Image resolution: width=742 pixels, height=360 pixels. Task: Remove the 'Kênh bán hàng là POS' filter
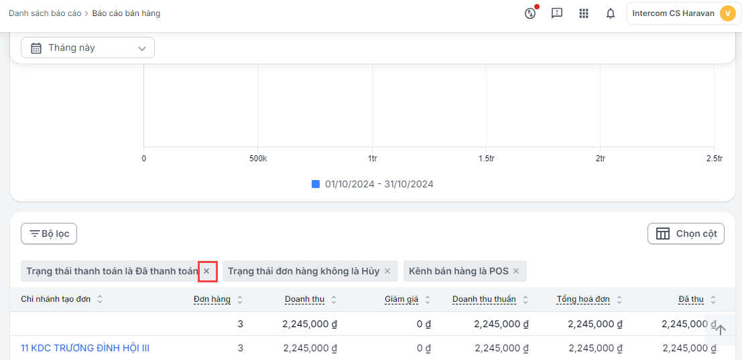coord(516,271)
